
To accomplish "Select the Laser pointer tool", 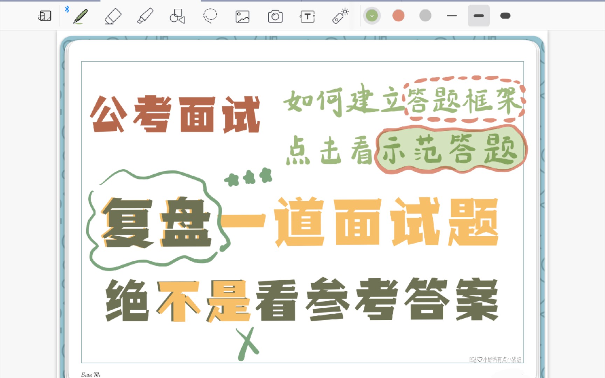I will [340, 16].
